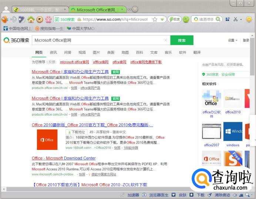Image resolution: width=256 pixels, height=199 pixels.
Task: Select the 资讯 search tab
Action: 53,52
